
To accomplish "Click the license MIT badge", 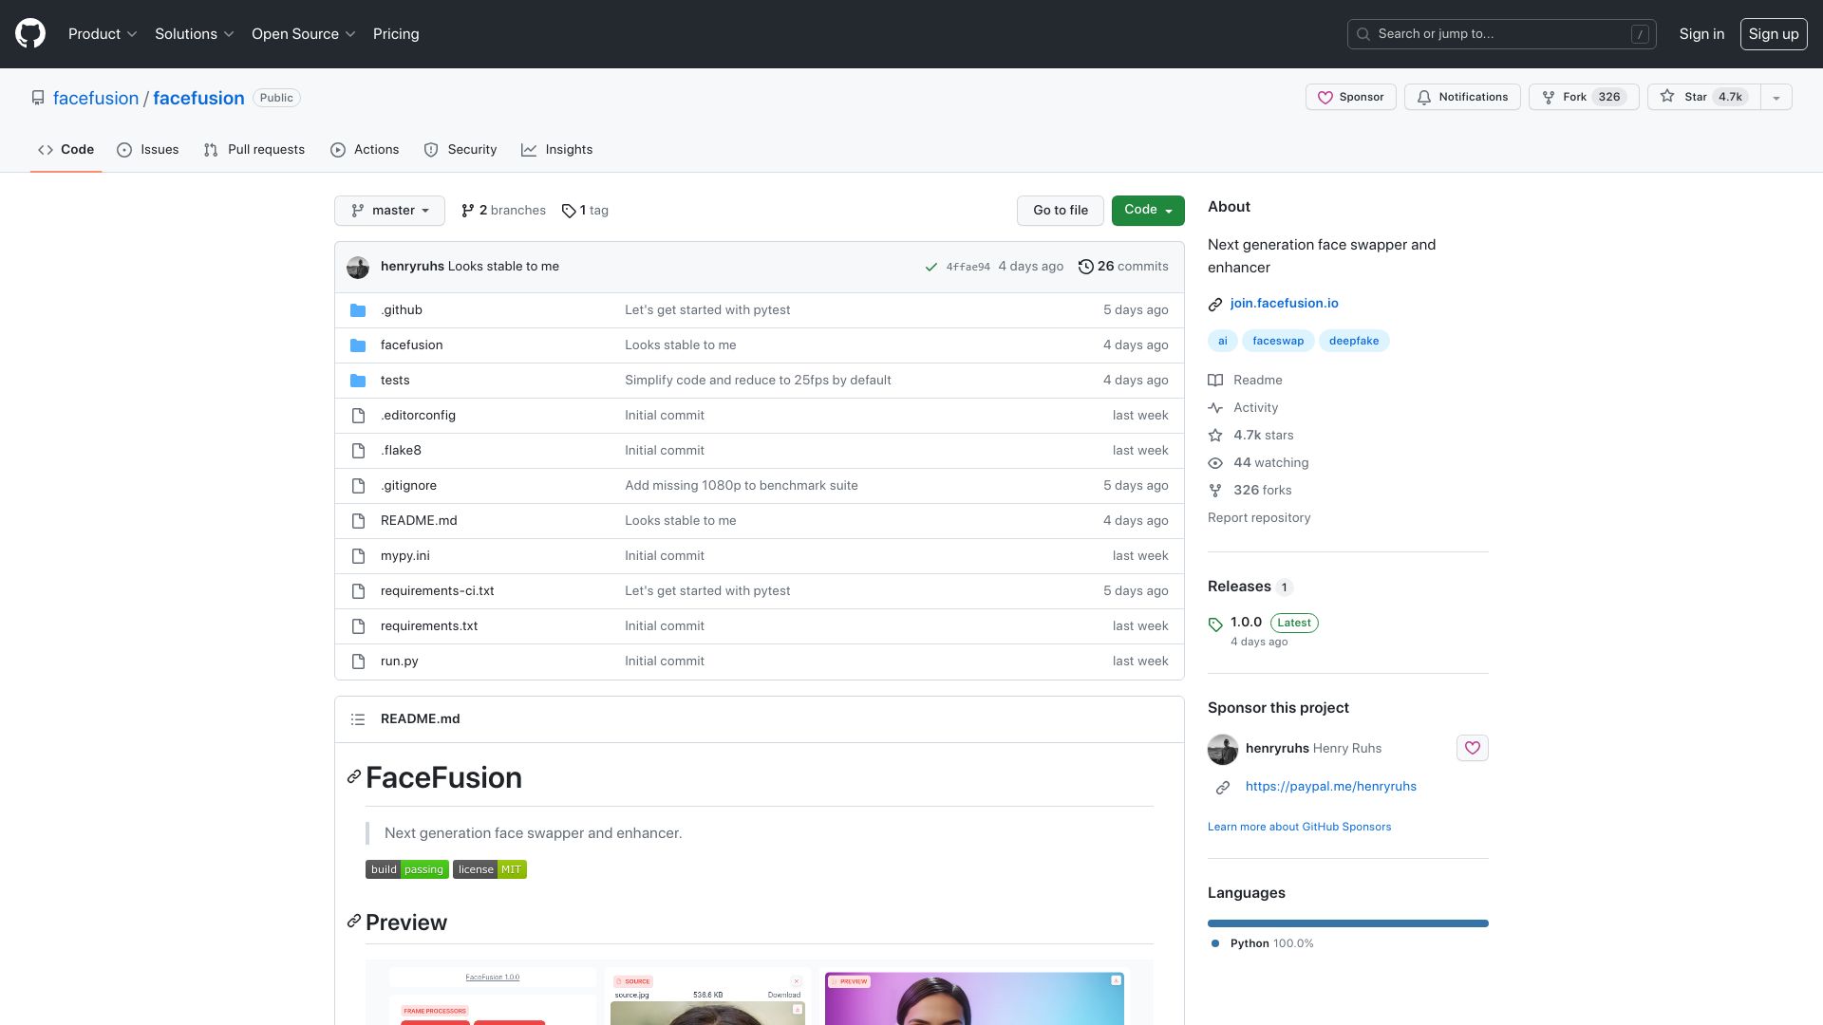I will click(490, 869).
